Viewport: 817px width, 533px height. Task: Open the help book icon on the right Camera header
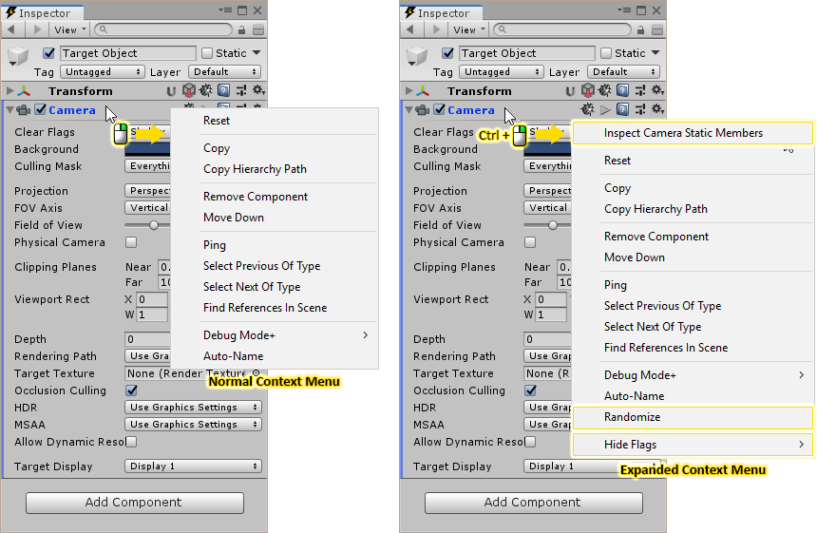coord(622,110)
